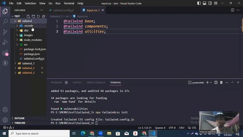243x137 pixels.
Task: Toggle secondary side bar visibility
Action: [210, 3]
